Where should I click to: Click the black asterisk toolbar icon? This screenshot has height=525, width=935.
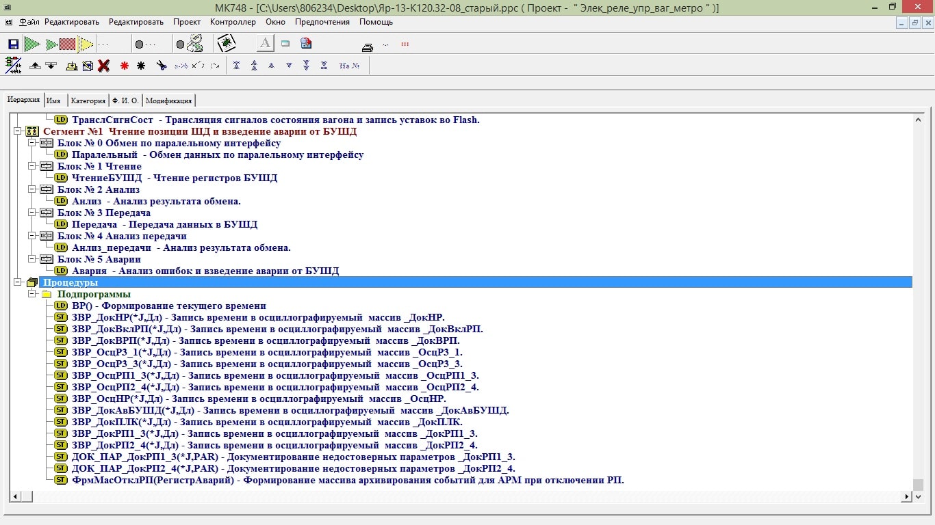pos(141,66)
